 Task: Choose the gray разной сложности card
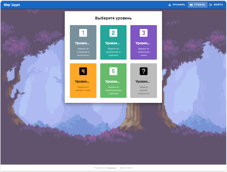143,80
